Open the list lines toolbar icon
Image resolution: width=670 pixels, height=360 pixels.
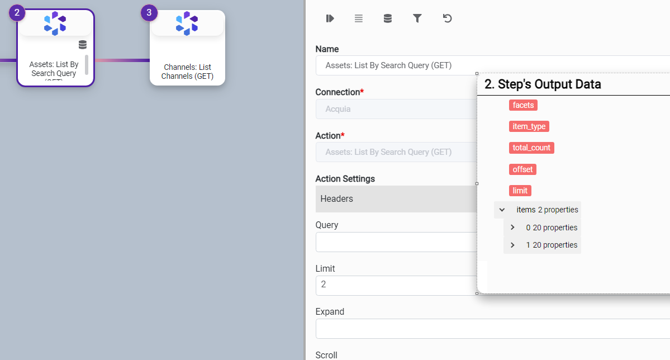click(x=359, y=18)
